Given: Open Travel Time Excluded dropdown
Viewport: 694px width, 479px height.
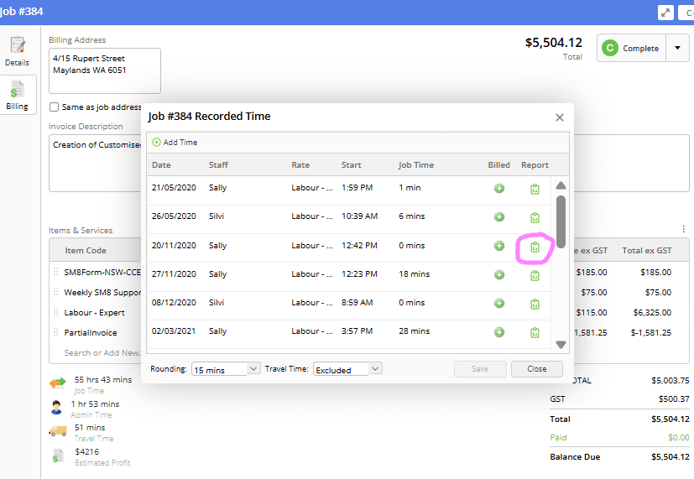Looking at the screenshot, I should tap(348, 369).
